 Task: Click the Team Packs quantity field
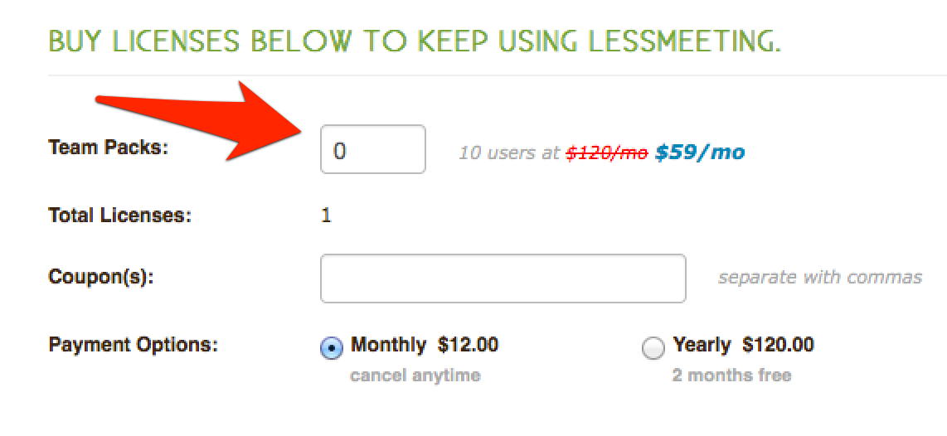pyautogui.click(x=372, y=149)
